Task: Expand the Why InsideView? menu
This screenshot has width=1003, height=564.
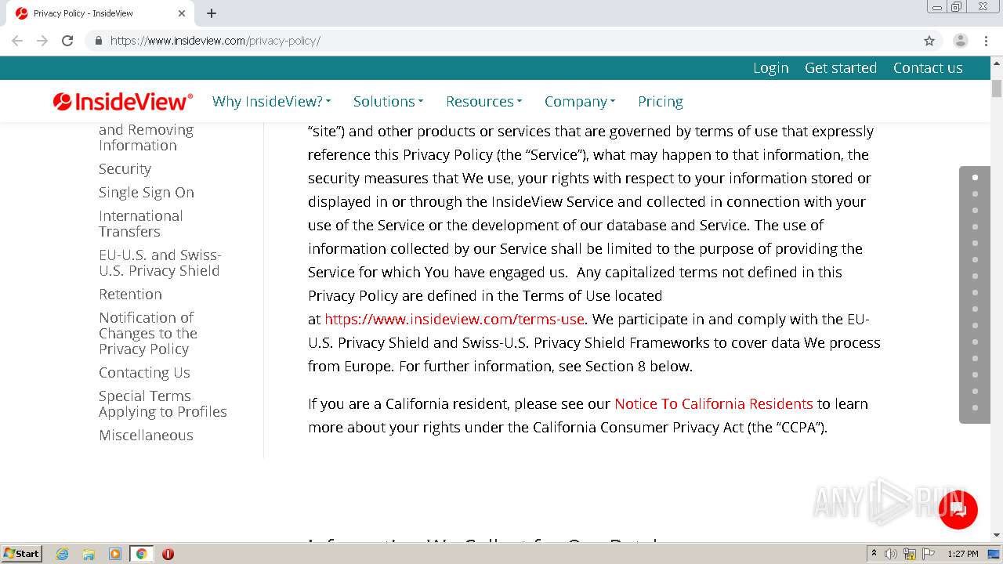Action: (271, 101)
